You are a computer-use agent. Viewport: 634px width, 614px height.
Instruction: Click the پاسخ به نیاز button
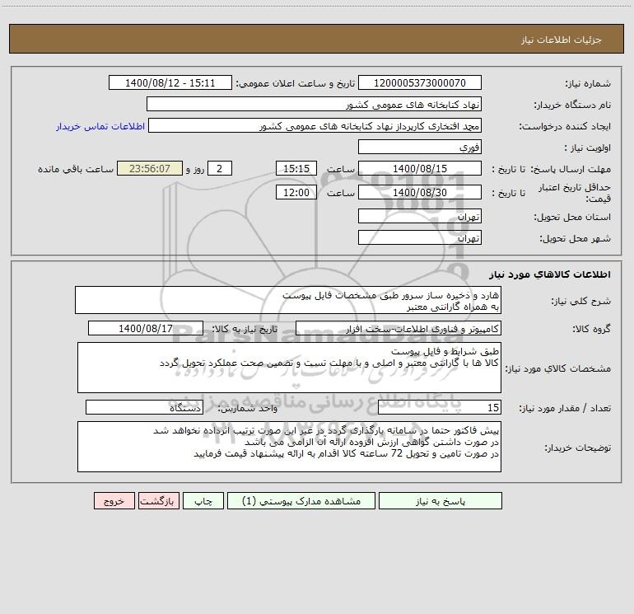coord(441,501)
